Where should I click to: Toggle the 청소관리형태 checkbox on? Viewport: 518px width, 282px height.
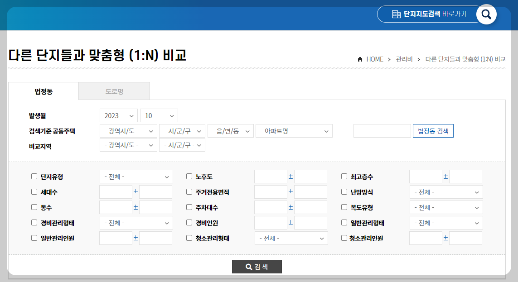click(189, 238)
